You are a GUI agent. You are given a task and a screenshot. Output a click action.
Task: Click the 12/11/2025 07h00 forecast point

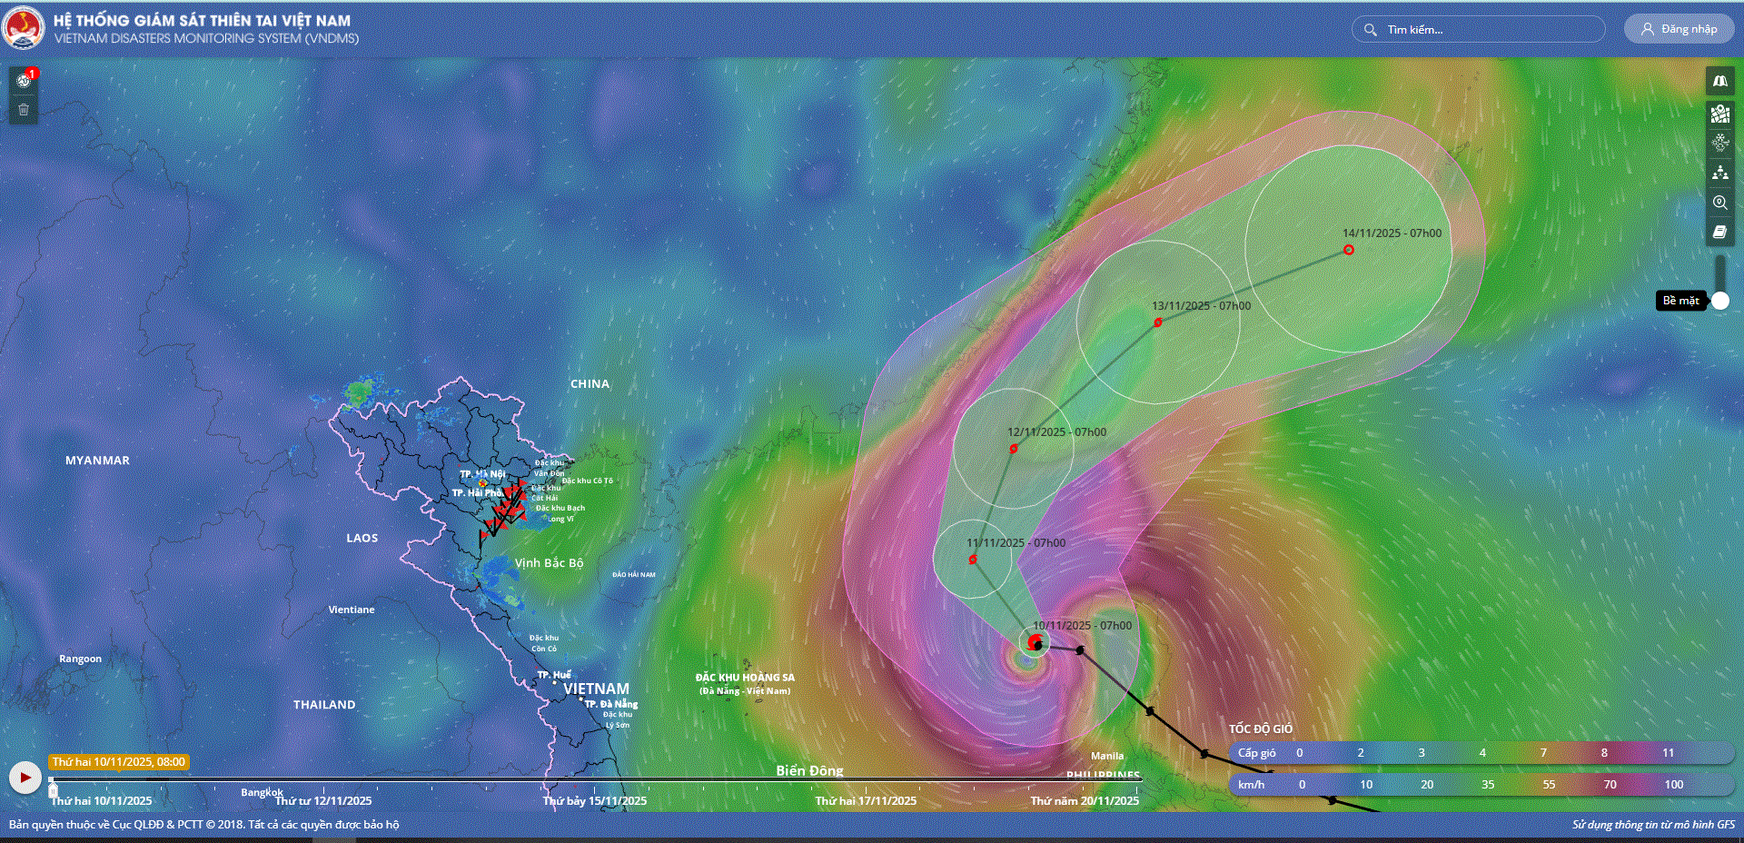coord(1014,449)
